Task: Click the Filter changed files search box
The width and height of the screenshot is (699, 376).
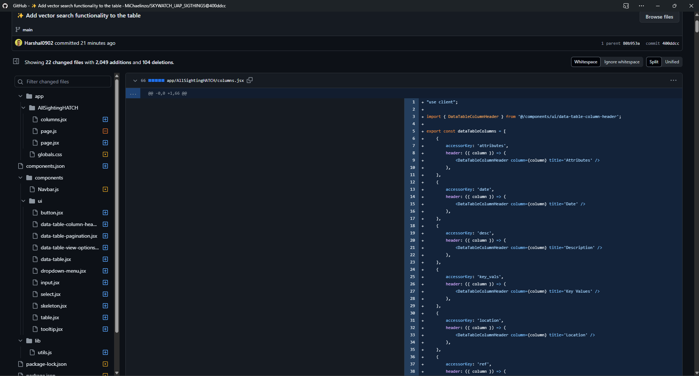Action: pos(63,82)
